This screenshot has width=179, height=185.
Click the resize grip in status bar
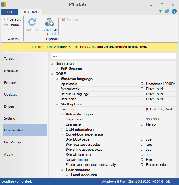[175, 182]
